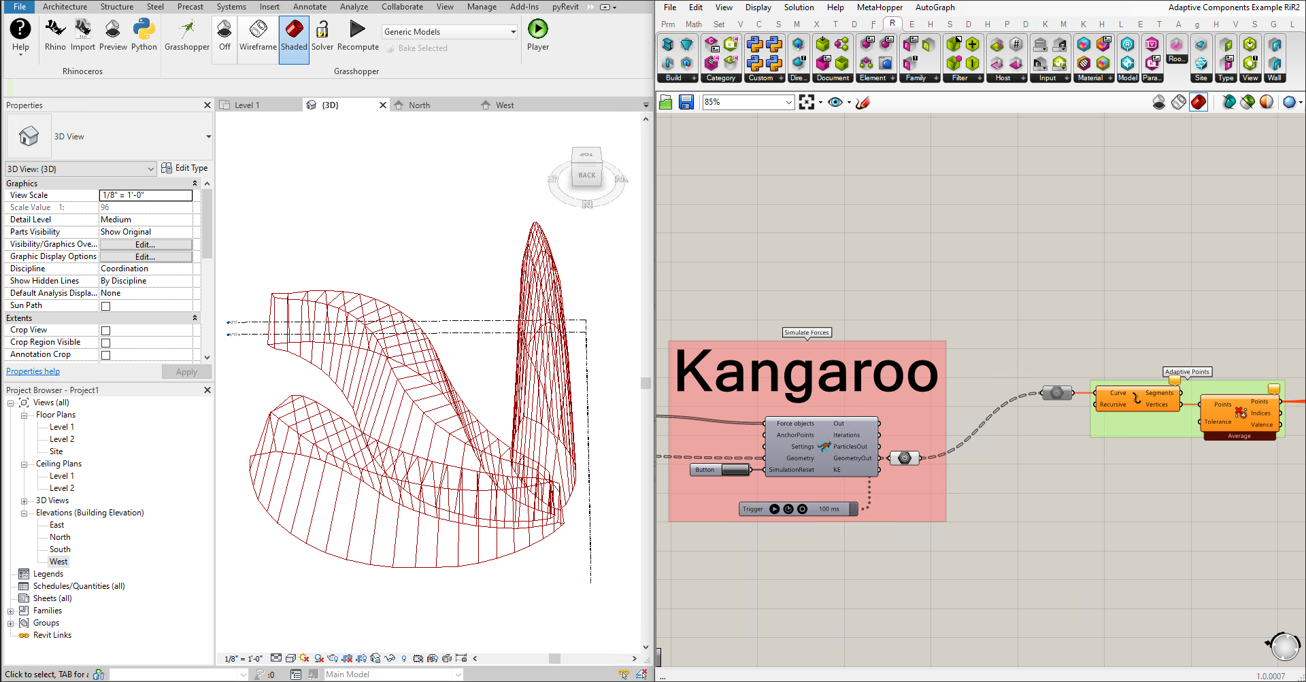Open the 3D View: {3D} selector dropdown
The image size is (1306, 682).
point(81,169)
